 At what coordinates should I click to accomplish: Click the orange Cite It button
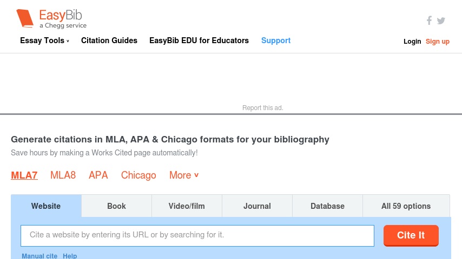[x=411, y=235]
